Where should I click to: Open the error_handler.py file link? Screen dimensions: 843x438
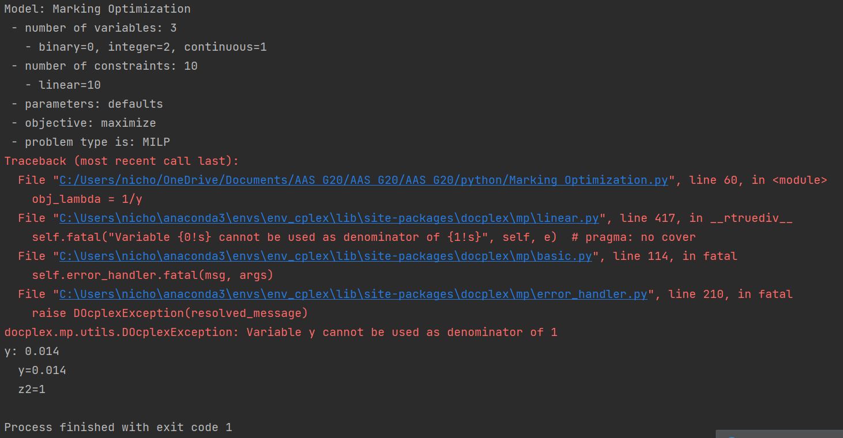[x=353, y=294]
